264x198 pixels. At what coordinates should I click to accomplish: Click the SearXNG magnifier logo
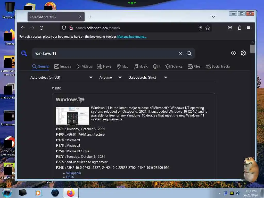pos(24,53)
